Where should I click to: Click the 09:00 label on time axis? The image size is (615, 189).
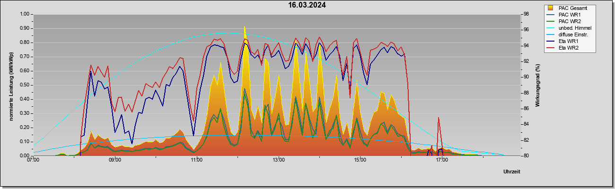115,161
